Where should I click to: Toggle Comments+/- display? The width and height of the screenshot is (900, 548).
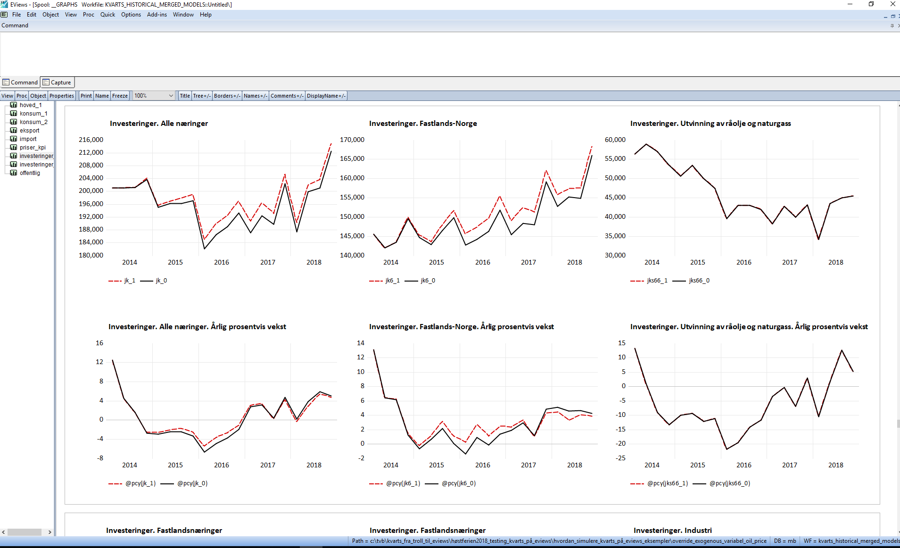pos(287,96)
